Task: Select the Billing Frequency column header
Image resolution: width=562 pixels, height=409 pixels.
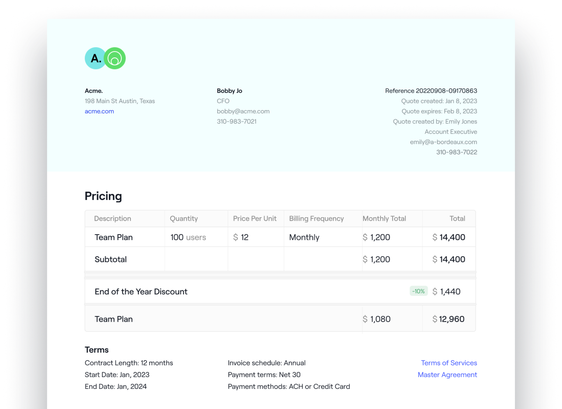Action: [x=316, y=218]
